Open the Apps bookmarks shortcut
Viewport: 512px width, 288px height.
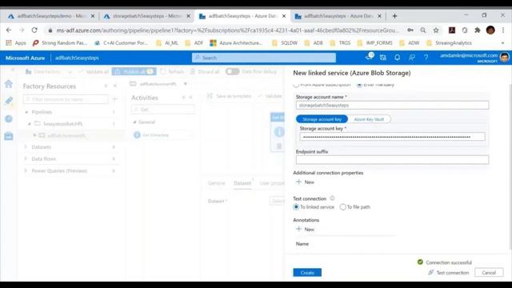point(16,42)
